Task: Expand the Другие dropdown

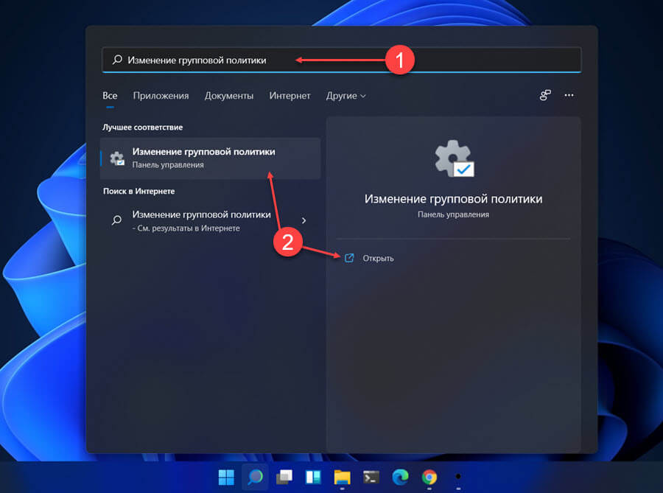Action: (345, 96)
